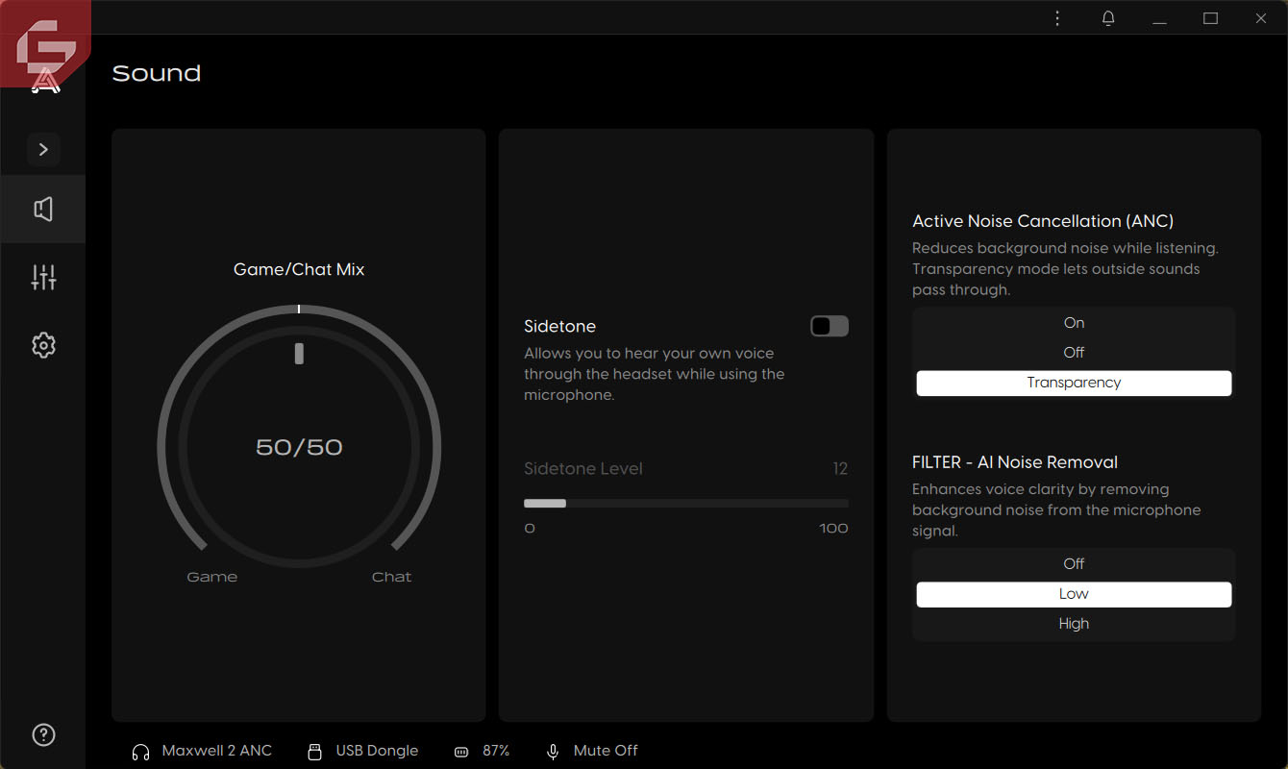Select High AI Noise Removal

[x=1074, y=624]
